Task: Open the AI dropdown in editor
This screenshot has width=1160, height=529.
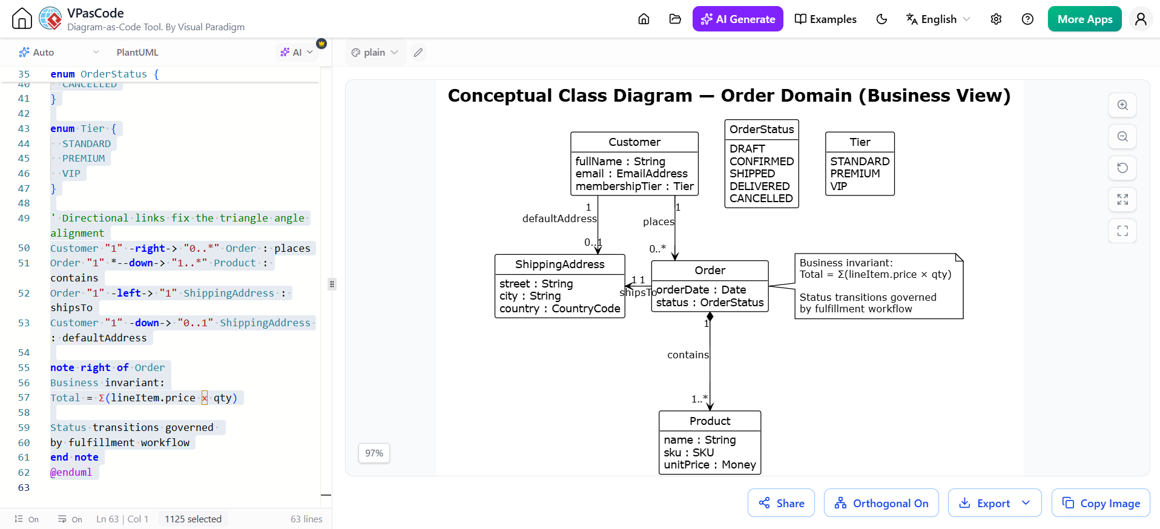Action: (297, 52)
